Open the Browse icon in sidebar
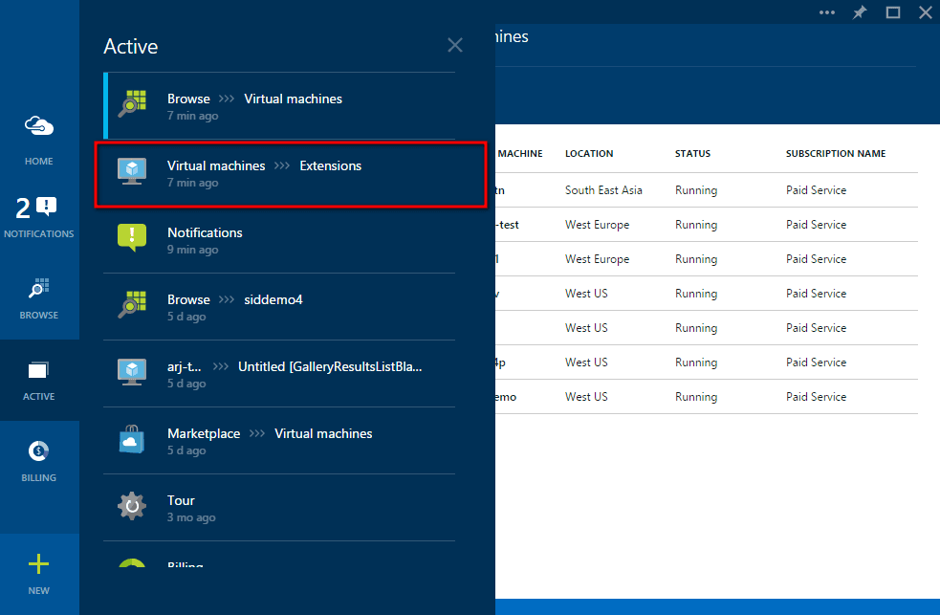Viewport: 940px width, 615px height. (39, 297)
